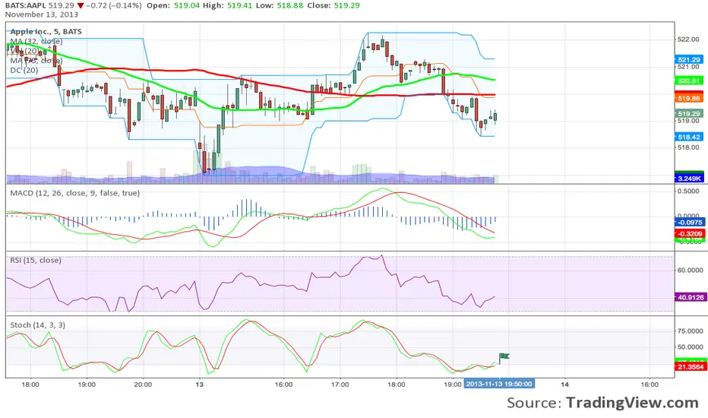Select the DC (20) legend entry
Screen dimensions: 708x418
coord(24,70)
